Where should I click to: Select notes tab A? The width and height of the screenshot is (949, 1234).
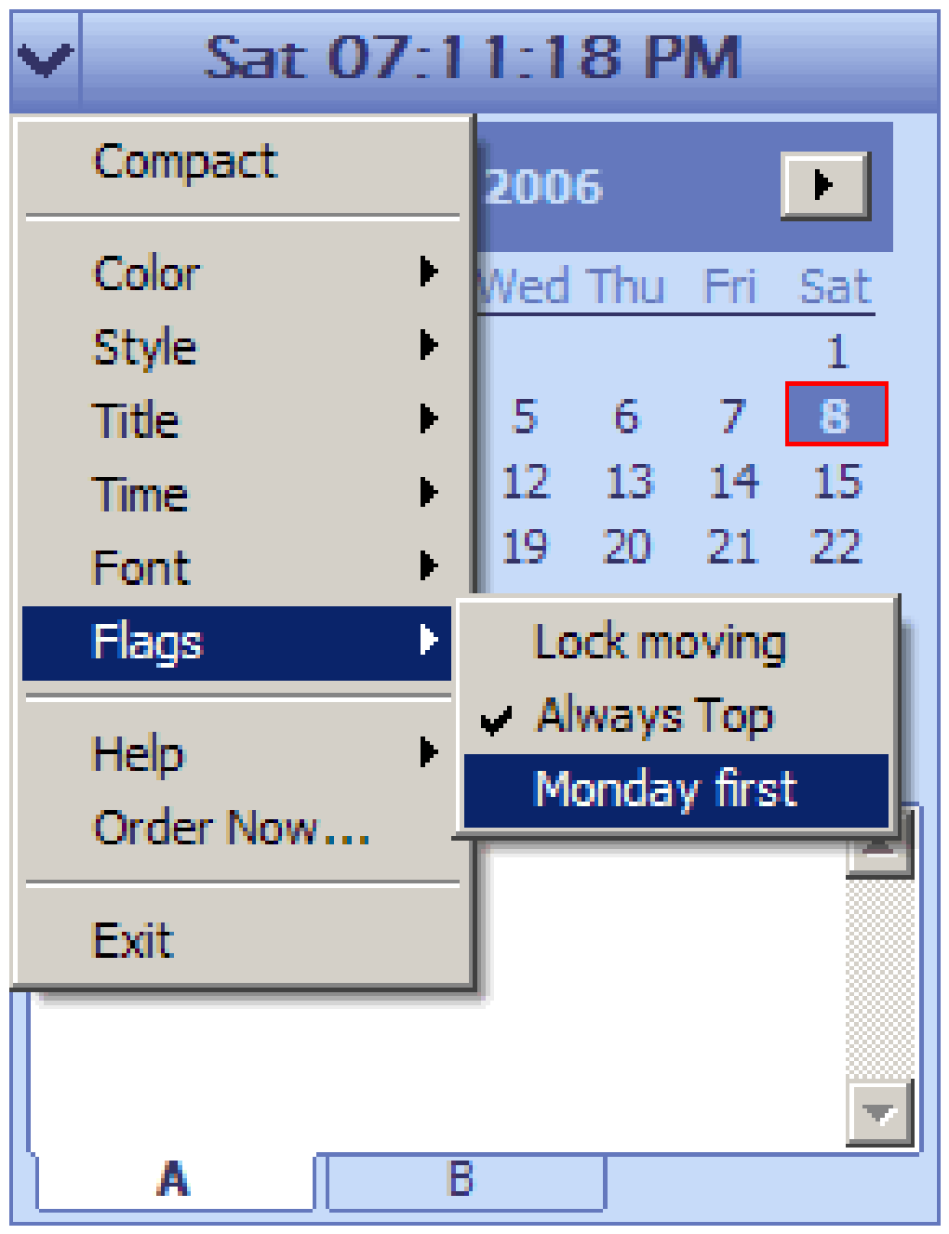coord(175,1180)
